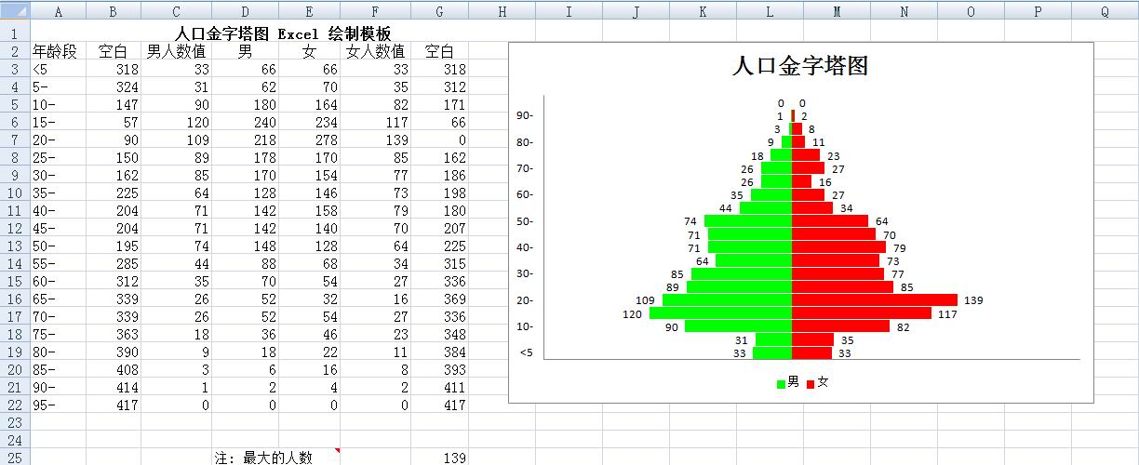Click the chart axis label 50-

(524, 221)
